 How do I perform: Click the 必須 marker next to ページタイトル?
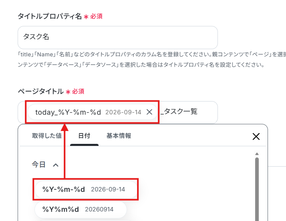(78, 92)
